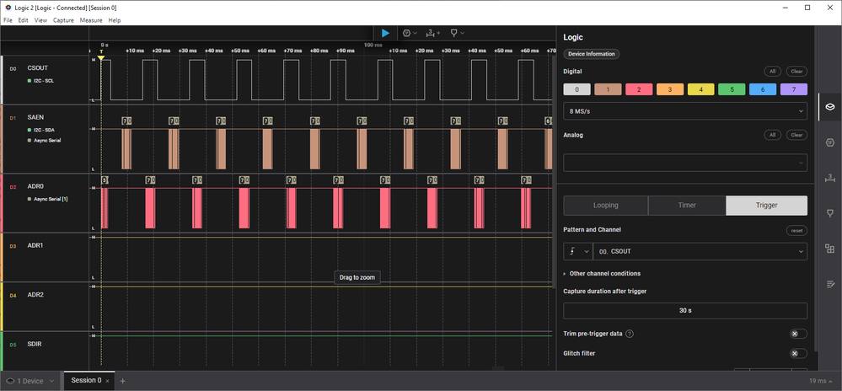The image size is (842, 391).
Task: Open the trigger channel CSOUT dropdown
Action: tap(699, 251)
